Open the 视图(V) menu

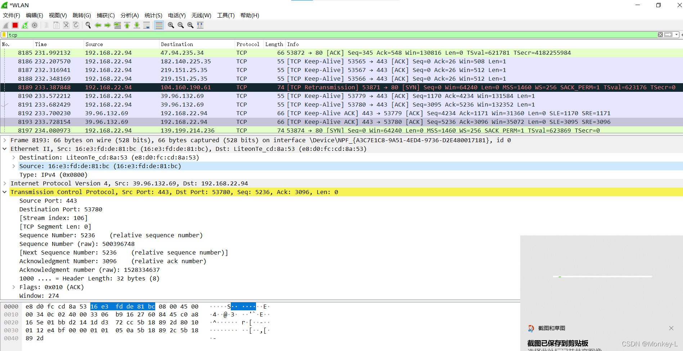point(58,15)
